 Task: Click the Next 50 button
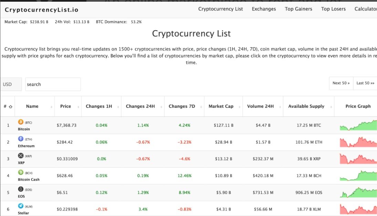coord(341,83)
